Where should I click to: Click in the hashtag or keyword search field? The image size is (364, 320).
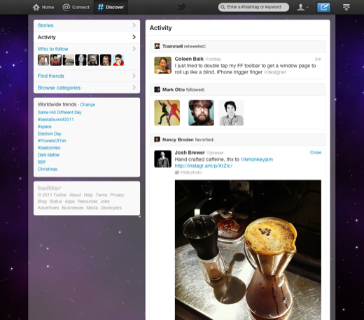click(x=254, y=7)
